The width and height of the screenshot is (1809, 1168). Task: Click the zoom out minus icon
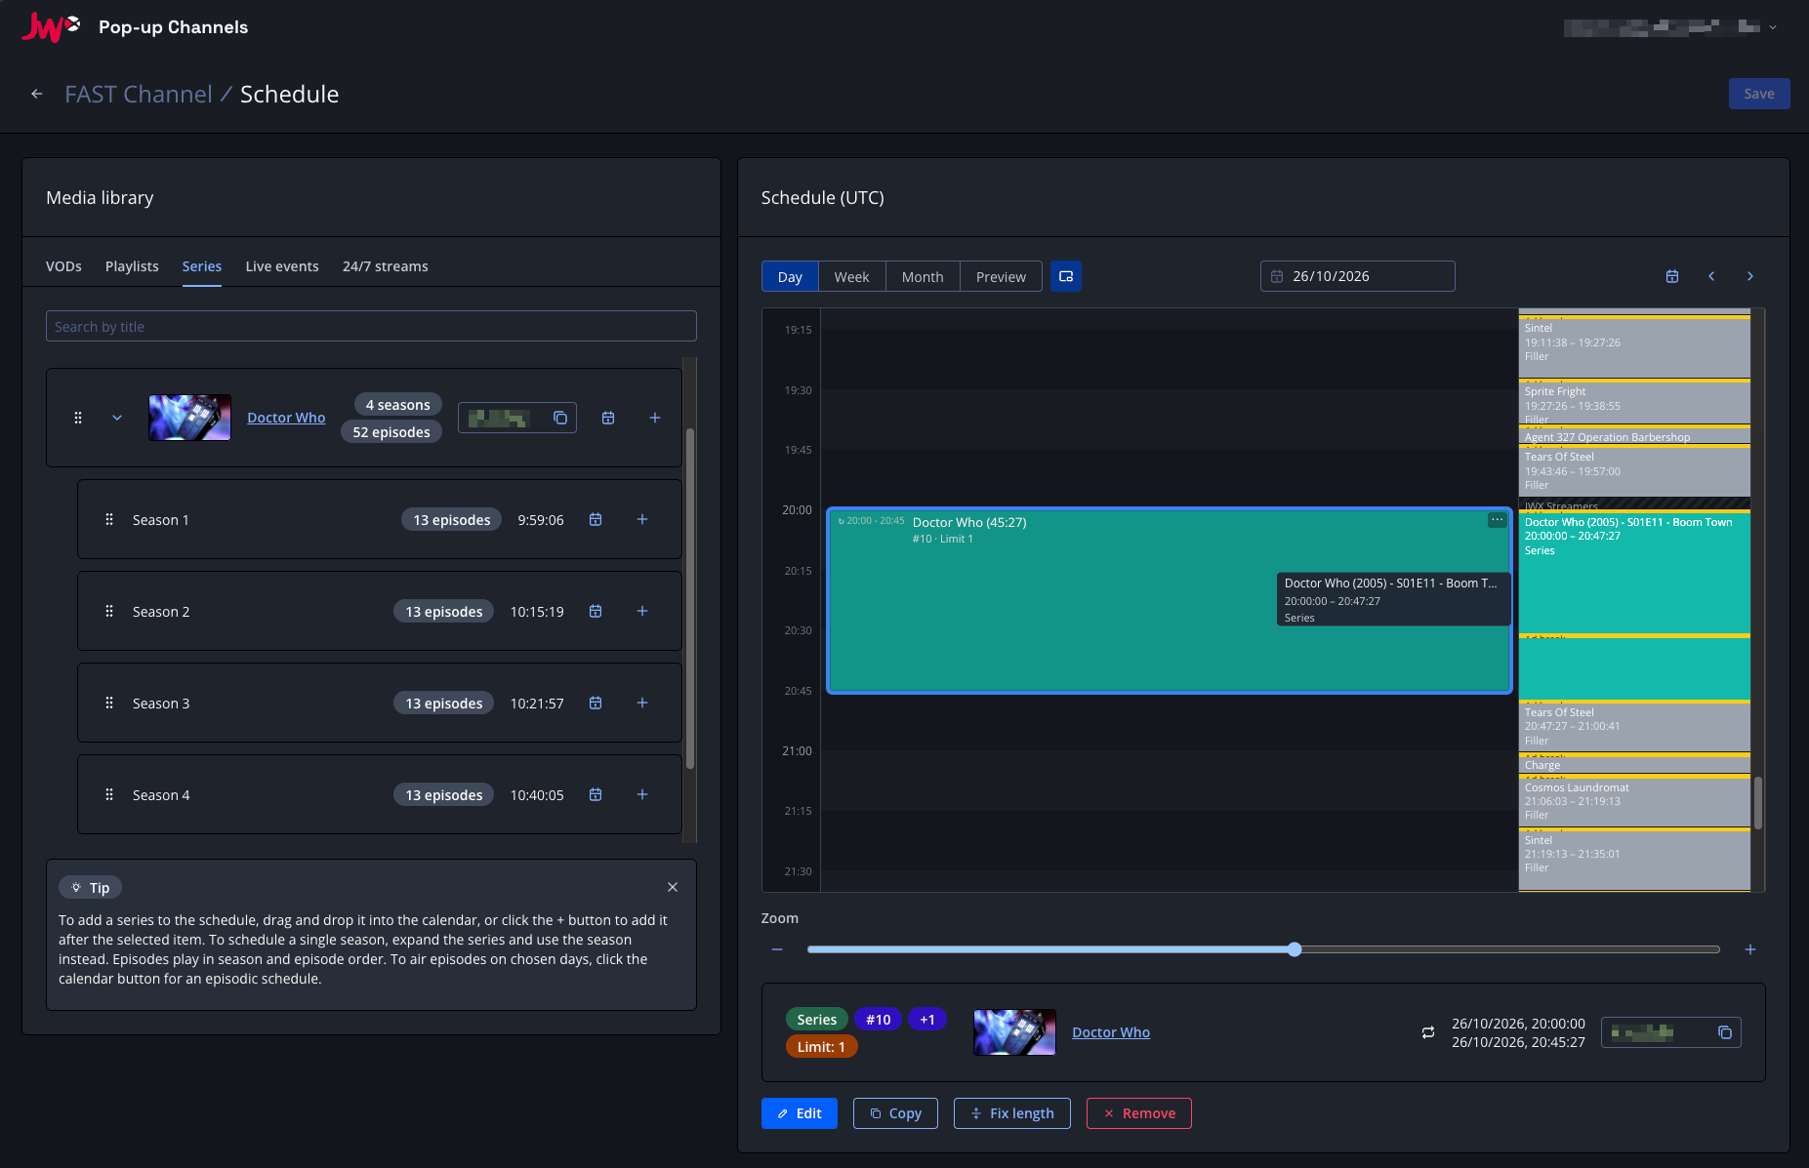777,949
